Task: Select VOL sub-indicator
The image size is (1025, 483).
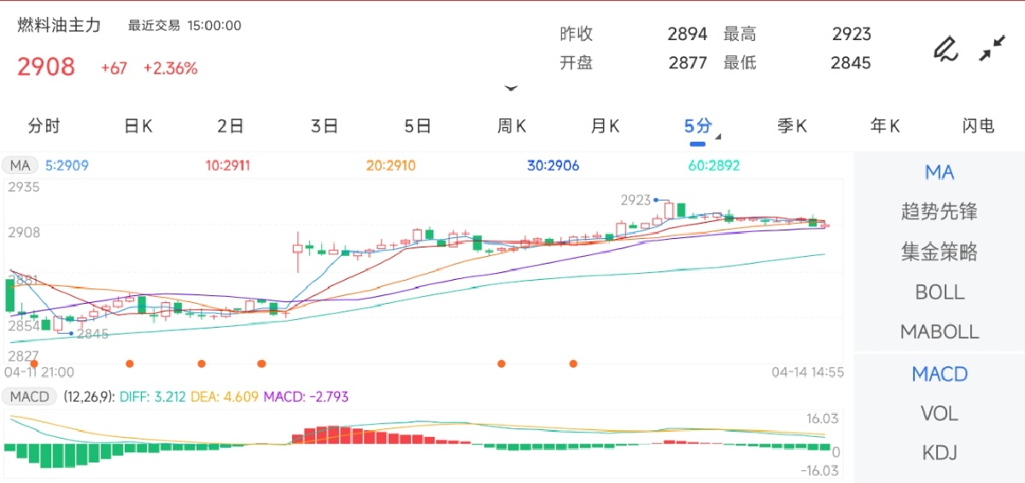Action: click(940, 413)
